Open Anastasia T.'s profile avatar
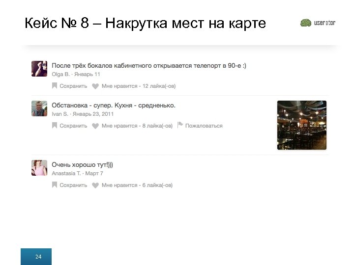 (39, 168)
